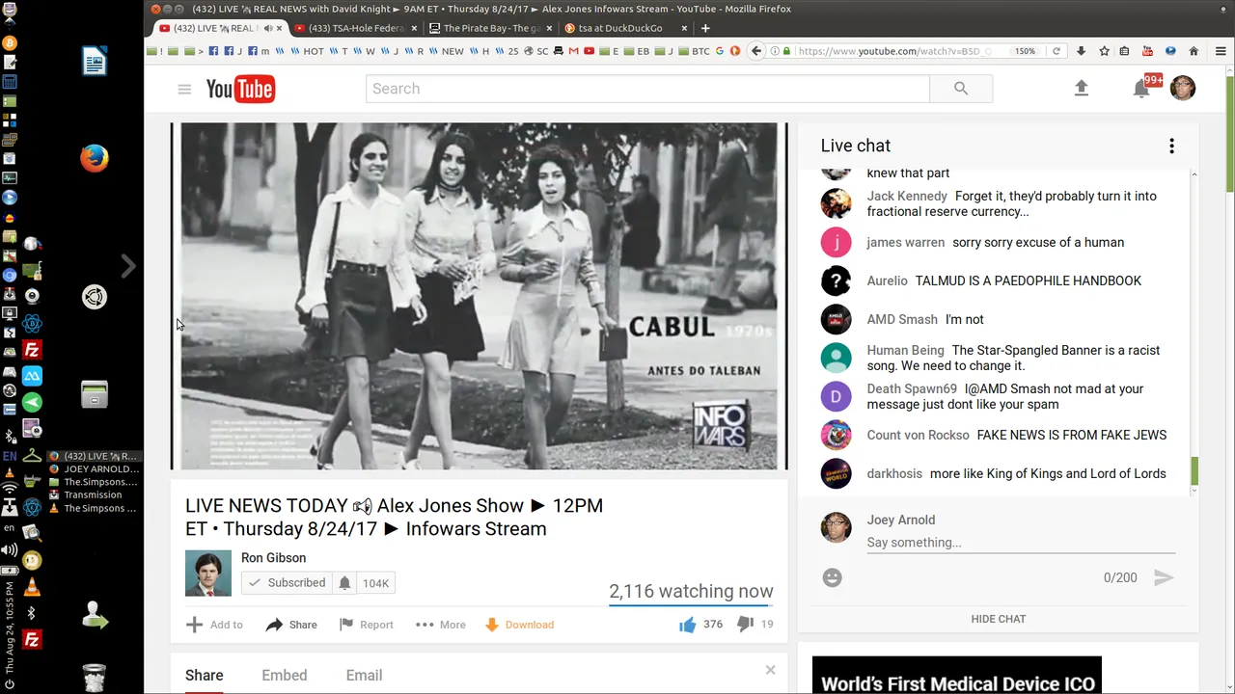The width and height of the screenshot is (1235, 694).
Task: Click the Subscribed button
Action: (287, 582)
